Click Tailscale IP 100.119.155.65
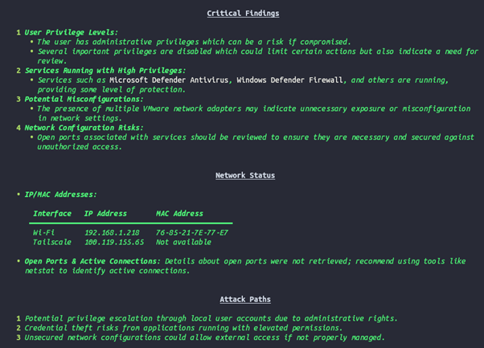The width and height of the screenshot is (484, 348). pos(114,242)
